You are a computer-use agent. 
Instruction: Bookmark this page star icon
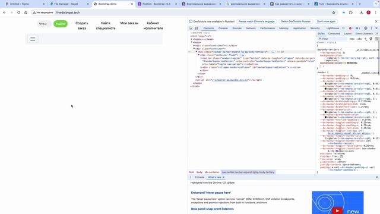(334, 12)
